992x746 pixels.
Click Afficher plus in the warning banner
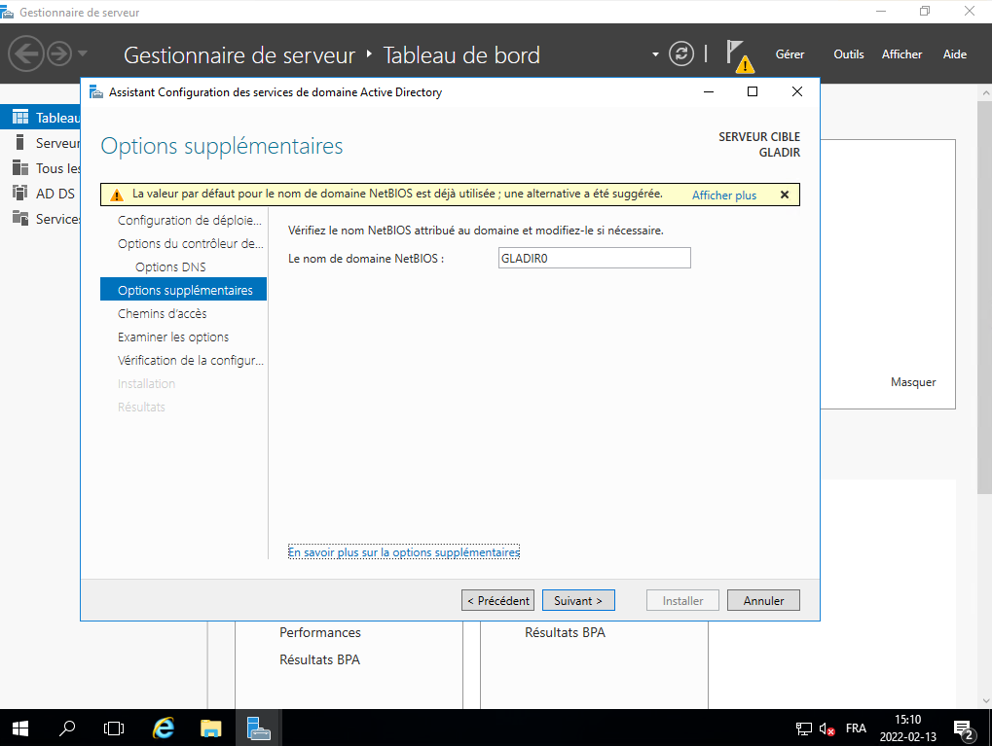tap(723, 195)
